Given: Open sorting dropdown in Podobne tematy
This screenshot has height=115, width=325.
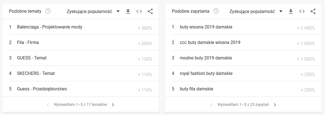Looking at the screenshot, I should point(93,12).
